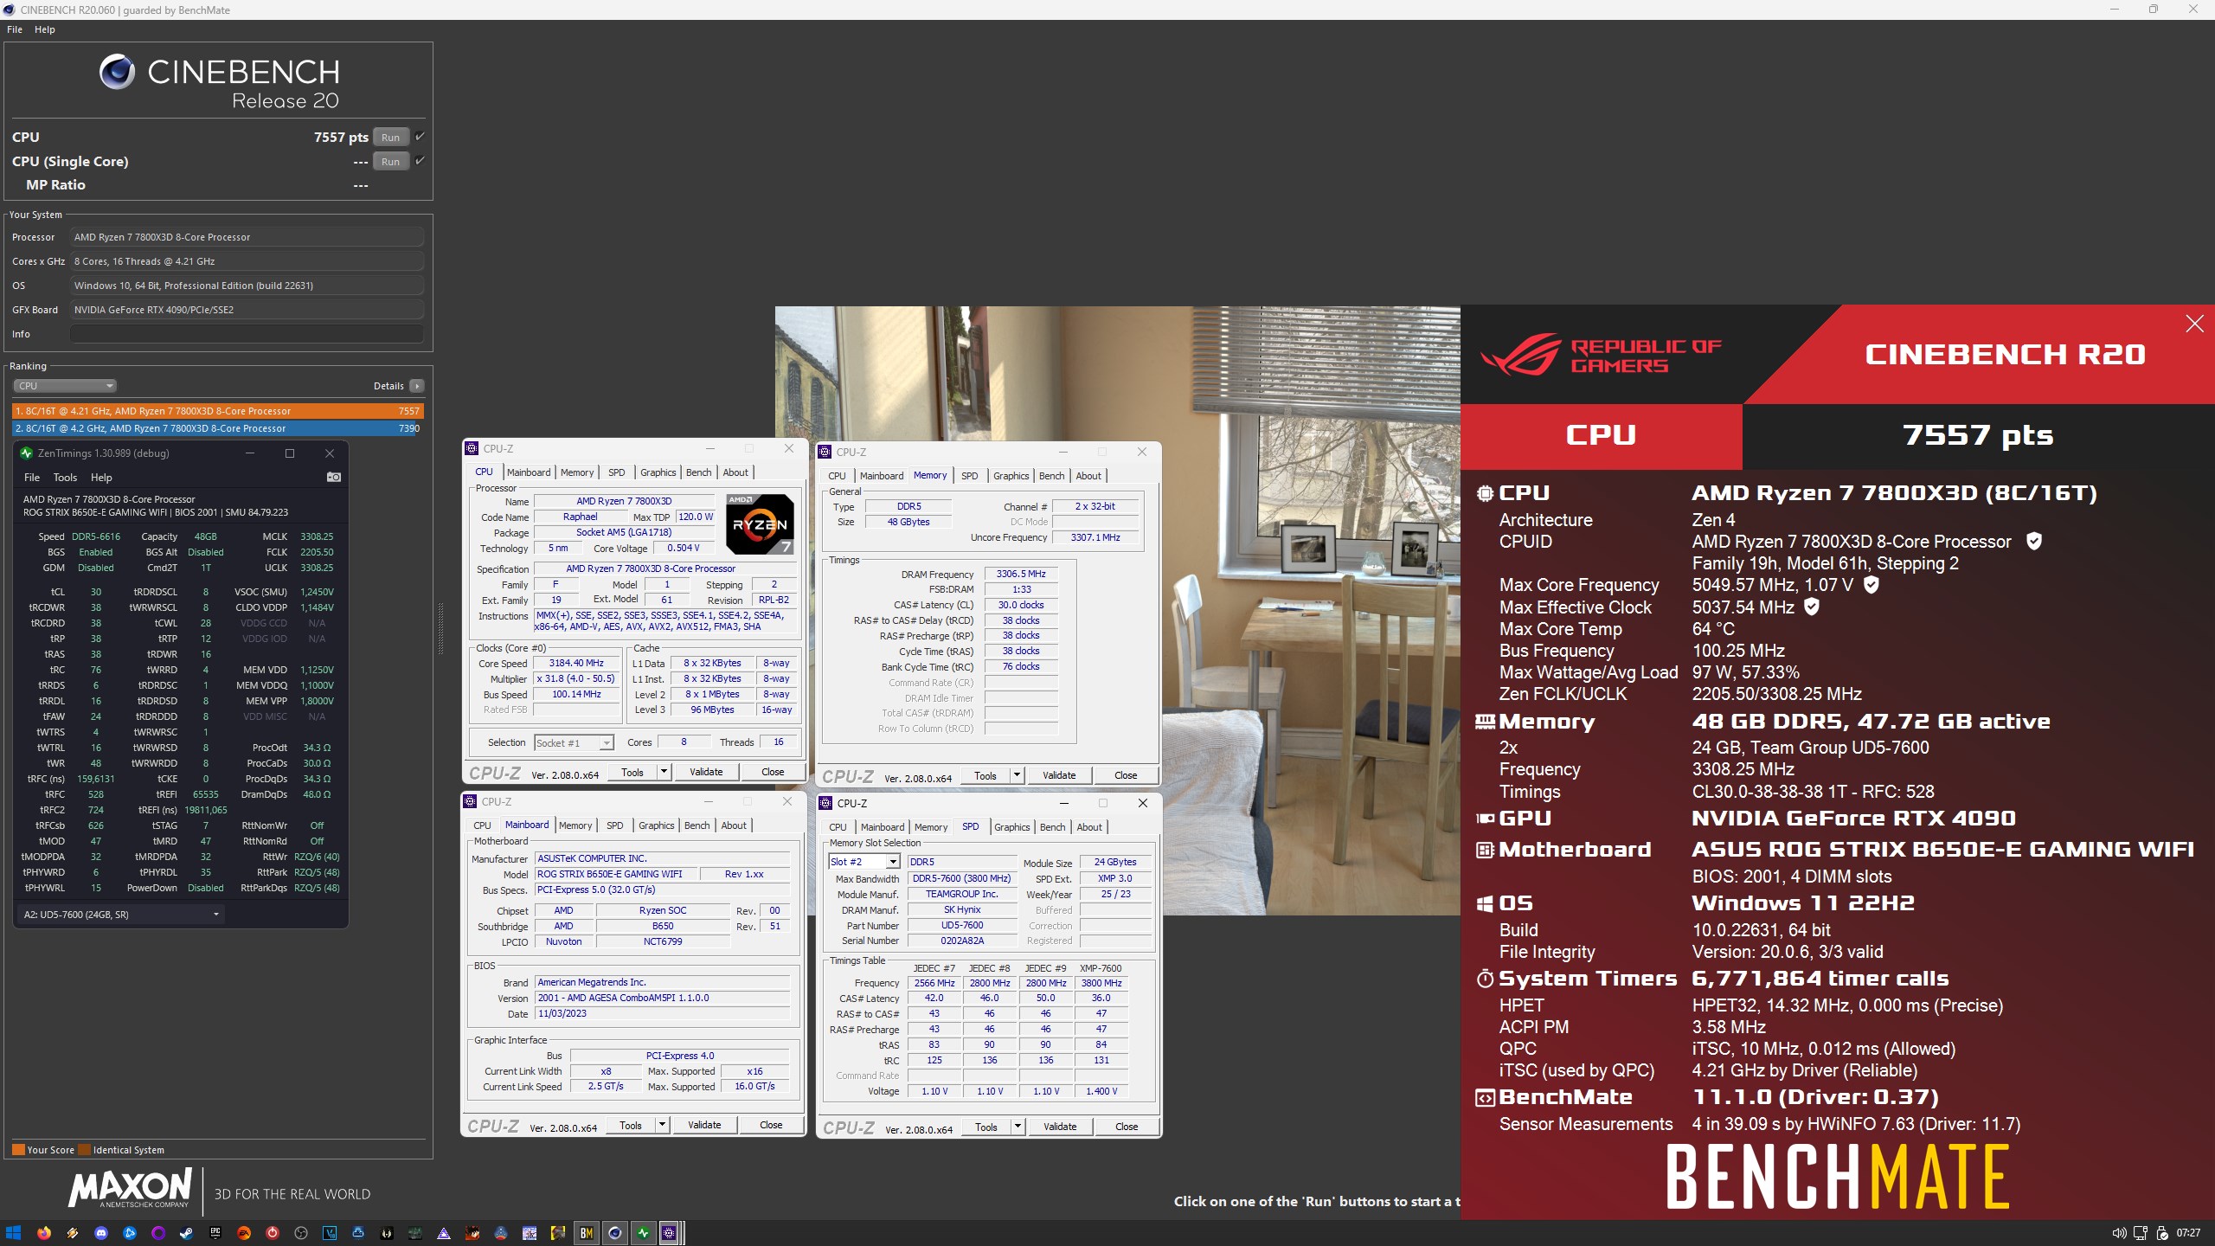Image resolution: width=2215 pixels, height=1246 pixels.
Task: Open Epic Games launcher from taskbar
Action: click(x=215, y=1233)
